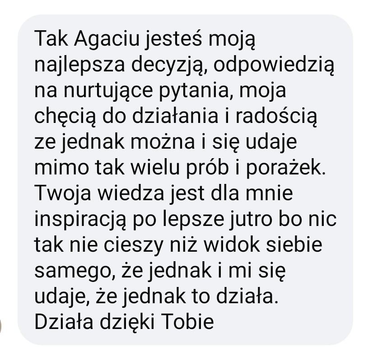The width and height of the screenshot is (368, 357).
Task: Select the word "odpowiedzią" in the message
Action: point(274,65)
